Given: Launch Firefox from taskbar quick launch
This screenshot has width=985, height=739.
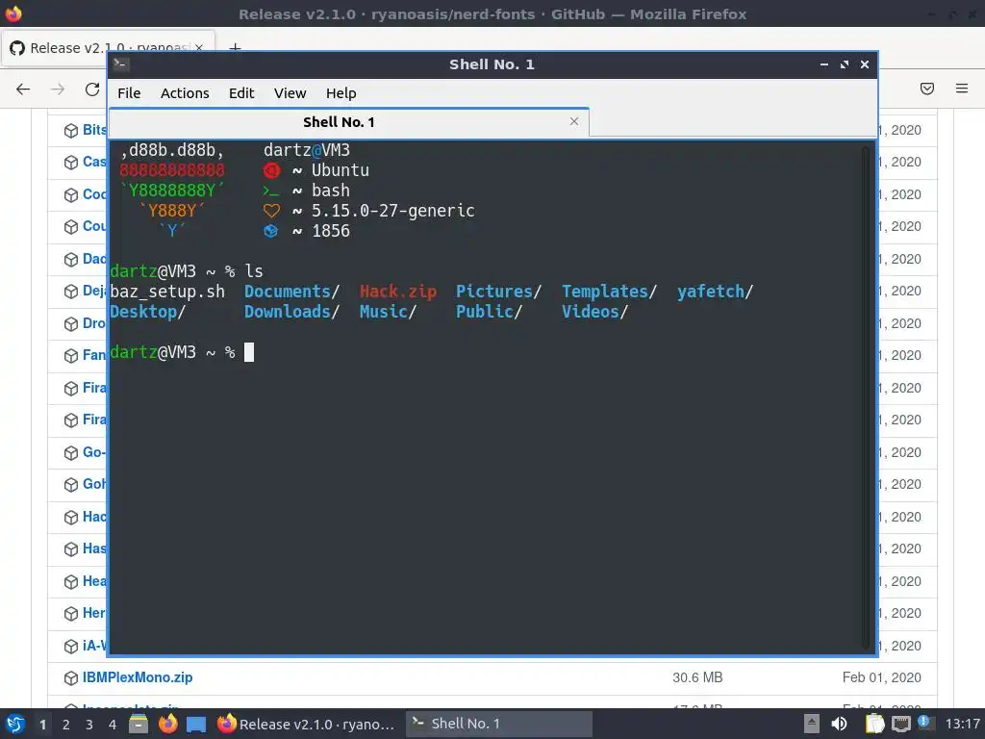Looking at the screenshot, I should pos(167,724).
